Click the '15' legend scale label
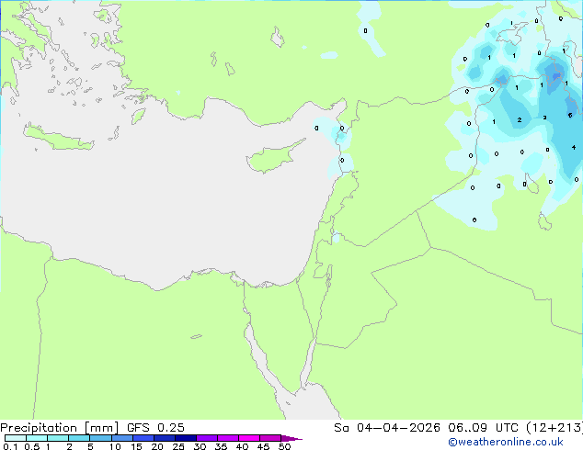This screenshot has width=583, height=450. (136, 446)
